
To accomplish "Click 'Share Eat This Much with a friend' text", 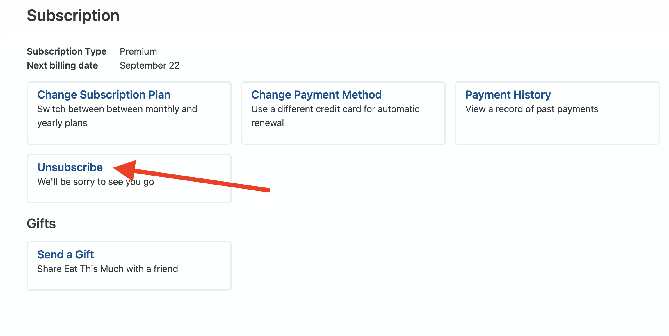I will point(107,269).
